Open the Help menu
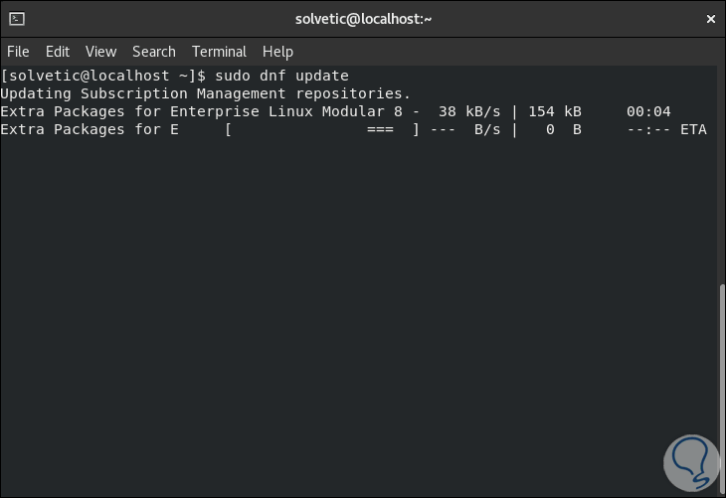This screenshot has height=498, width=726. pyautogui.click(x=277, y=52)
